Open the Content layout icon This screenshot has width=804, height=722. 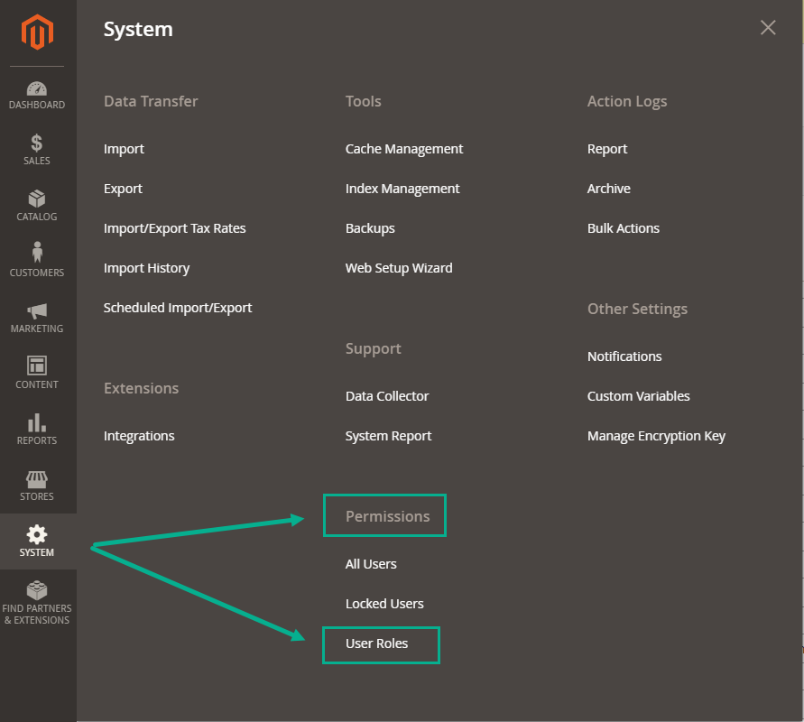[x=37, y=366]
